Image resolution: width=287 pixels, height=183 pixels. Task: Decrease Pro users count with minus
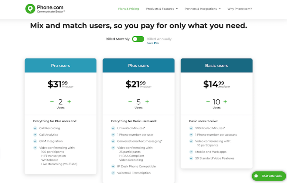(52, 102)
